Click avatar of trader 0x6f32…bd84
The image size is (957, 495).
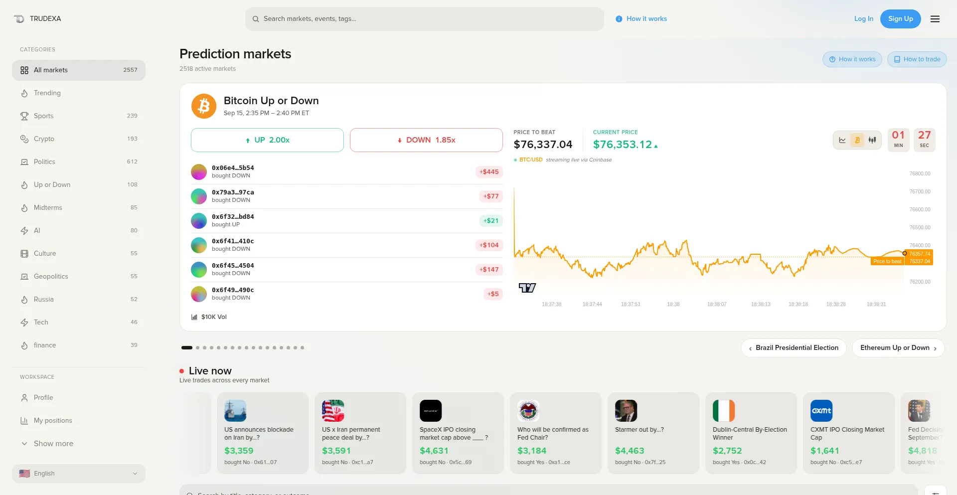coord(199,221)
